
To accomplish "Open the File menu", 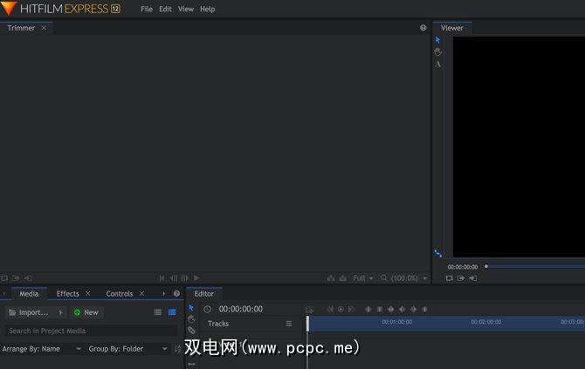I will pyautogui.click(x=147, y=9).
